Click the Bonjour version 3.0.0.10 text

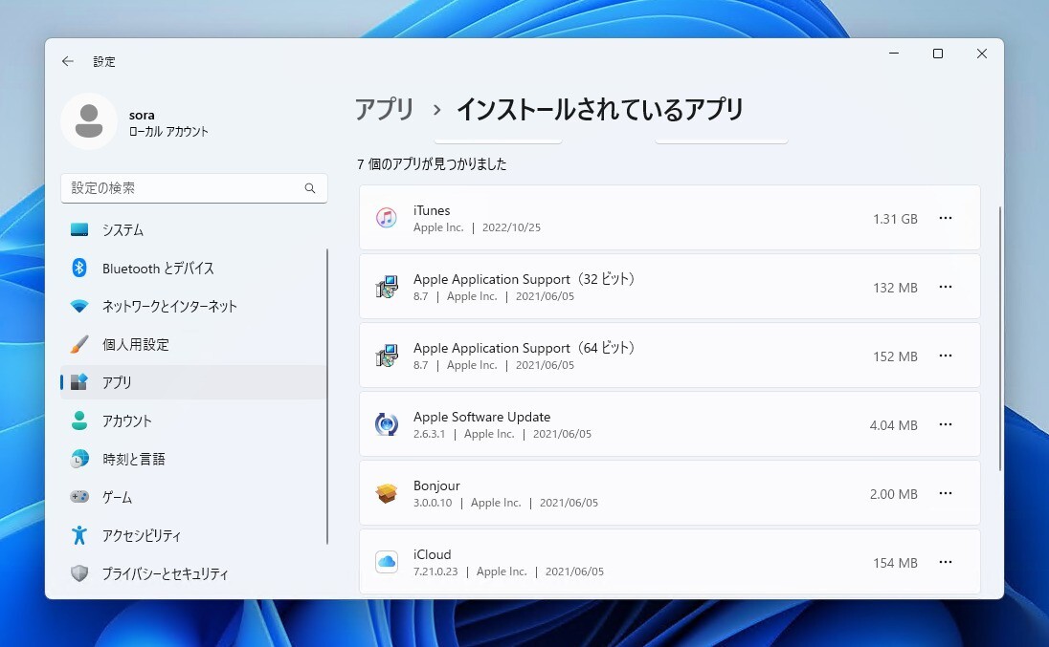point(433,503)
